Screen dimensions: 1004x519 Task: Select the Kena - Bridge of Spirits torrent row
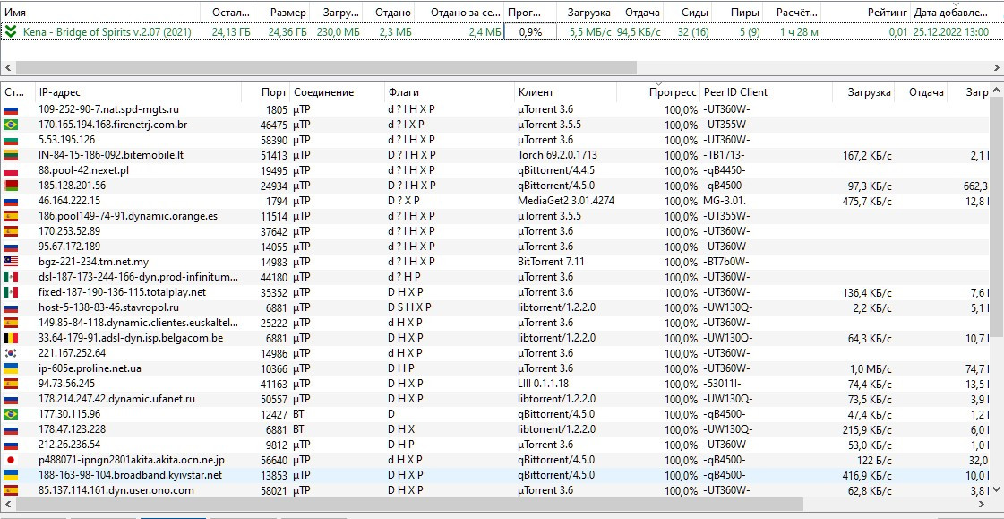coord(107,31)
